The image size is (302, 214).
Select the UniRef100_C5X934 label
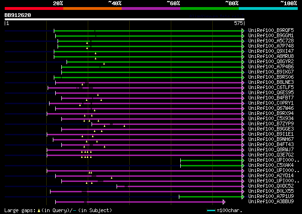point(271,119)
